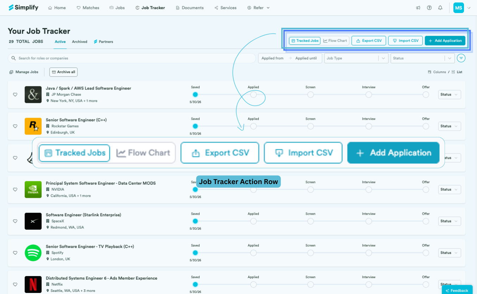The image size is (477, 294).
Task: Open Java / Spark / AWS Lead Software Engineer title
Action: (88, 88)
